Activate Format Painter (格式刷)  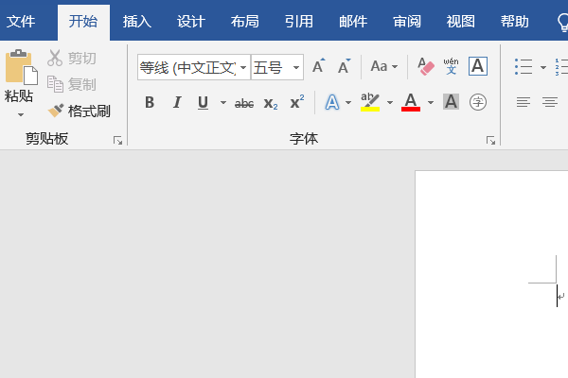pos(79,112)
